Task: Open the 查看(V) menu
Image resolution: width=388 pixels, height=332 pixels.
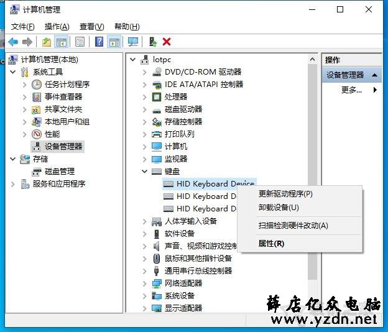Action: [92, 27]
